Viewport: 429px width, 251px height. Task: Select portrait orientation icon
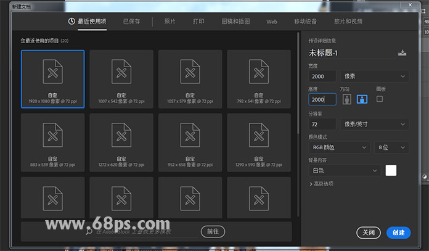click(347, 99)
